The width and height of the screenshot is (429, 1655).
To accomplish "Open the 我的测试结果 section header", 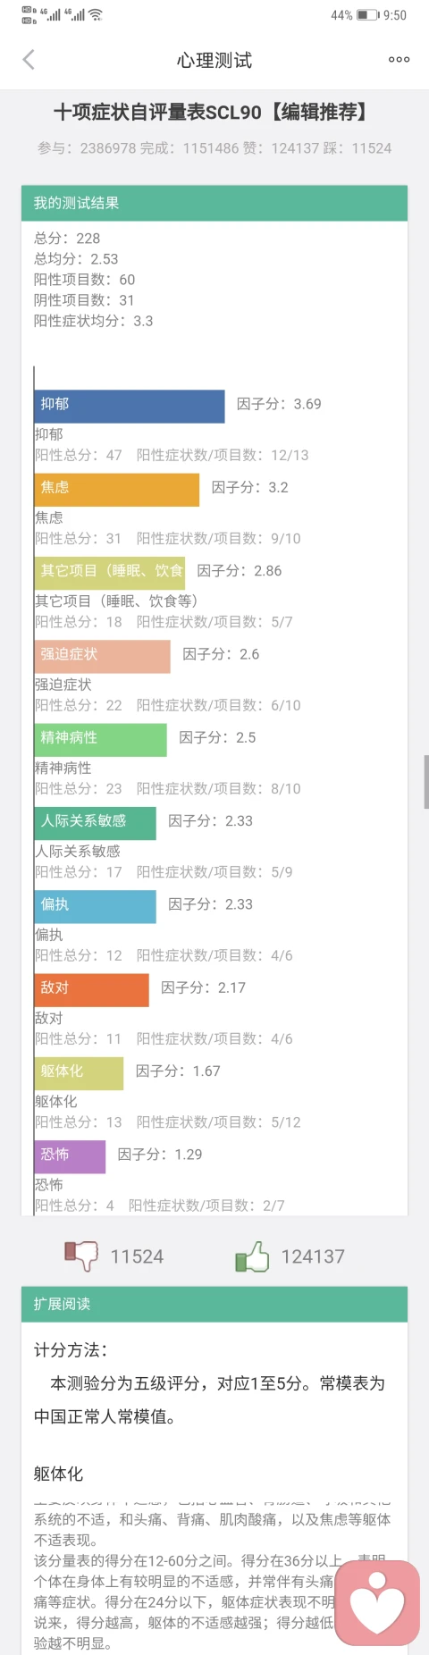I will point(214,203).
